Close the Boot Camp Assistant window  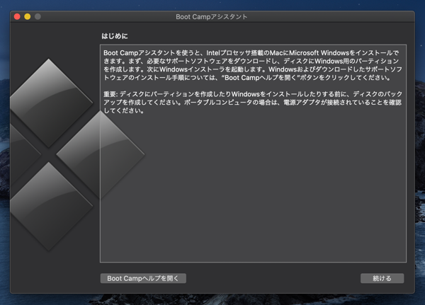tap(17, 16)
